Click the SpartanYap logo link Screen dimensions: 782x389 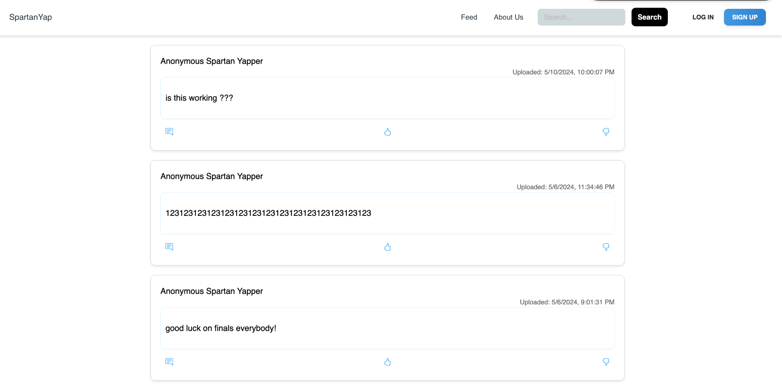(31, 17)
